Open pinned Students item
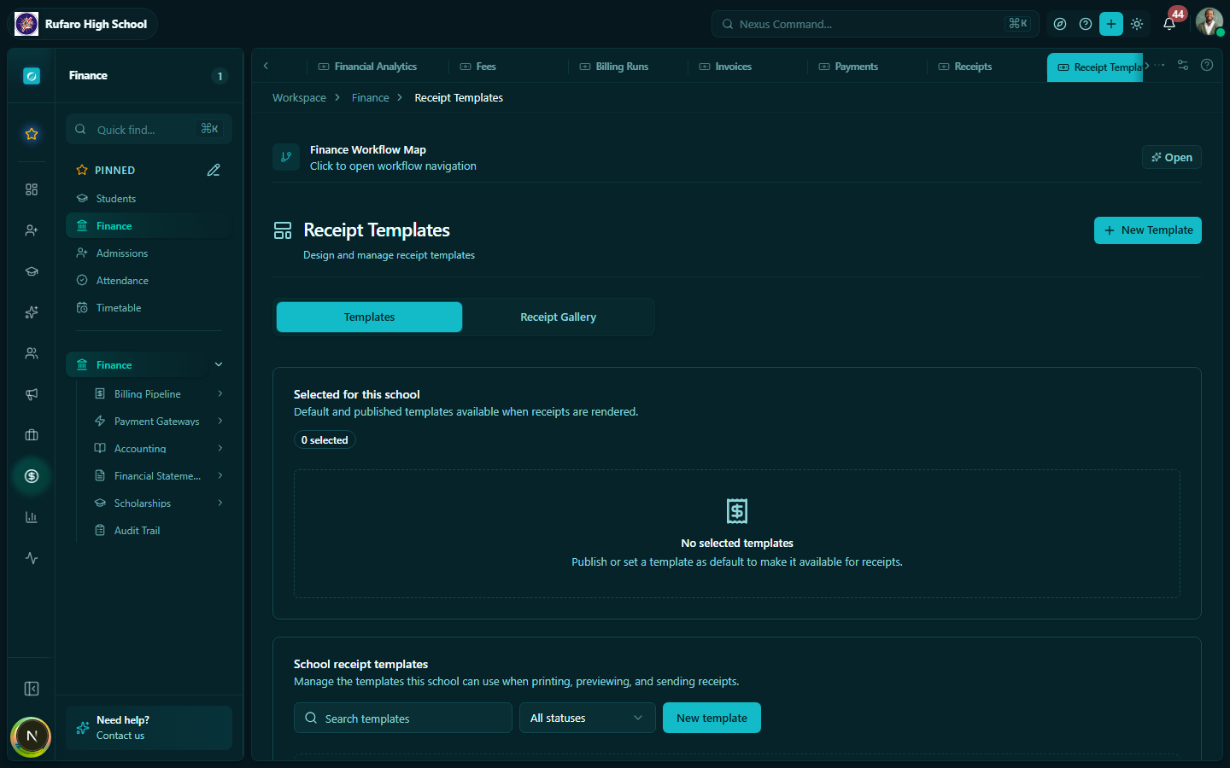The image size is (1230, 768). [149, 198]
